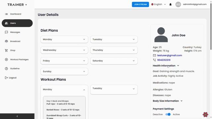The height and width of the screenshot is (119, 212).
Task: Click the testuser@gmail.com email link
Action: [169, 55]
